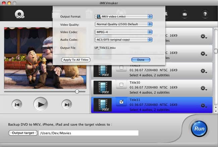Image resolution: width=218 pixels, height=147 pixels.
Task: Click Title31's "Select 4 audios, 2 subtitles"
Action: coord(150,110)
